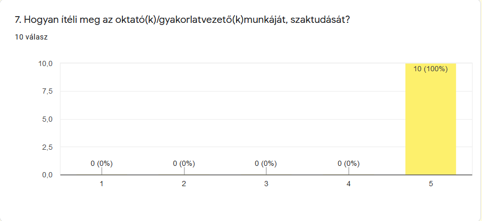Click the yellow bar for rating 5
Screen dimensions: 482x221
(430, 119)
